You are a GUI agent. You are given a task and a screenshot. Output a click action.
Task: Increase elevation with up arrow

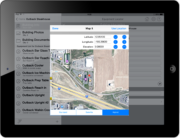124,47
